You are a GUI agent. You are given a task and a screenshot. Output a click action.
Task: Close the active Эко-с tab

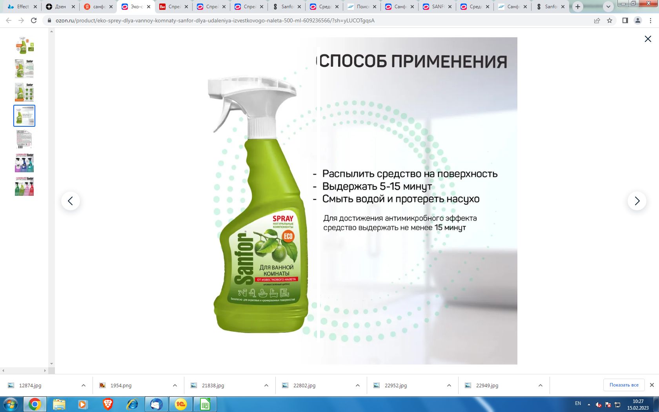click(149, 7)
